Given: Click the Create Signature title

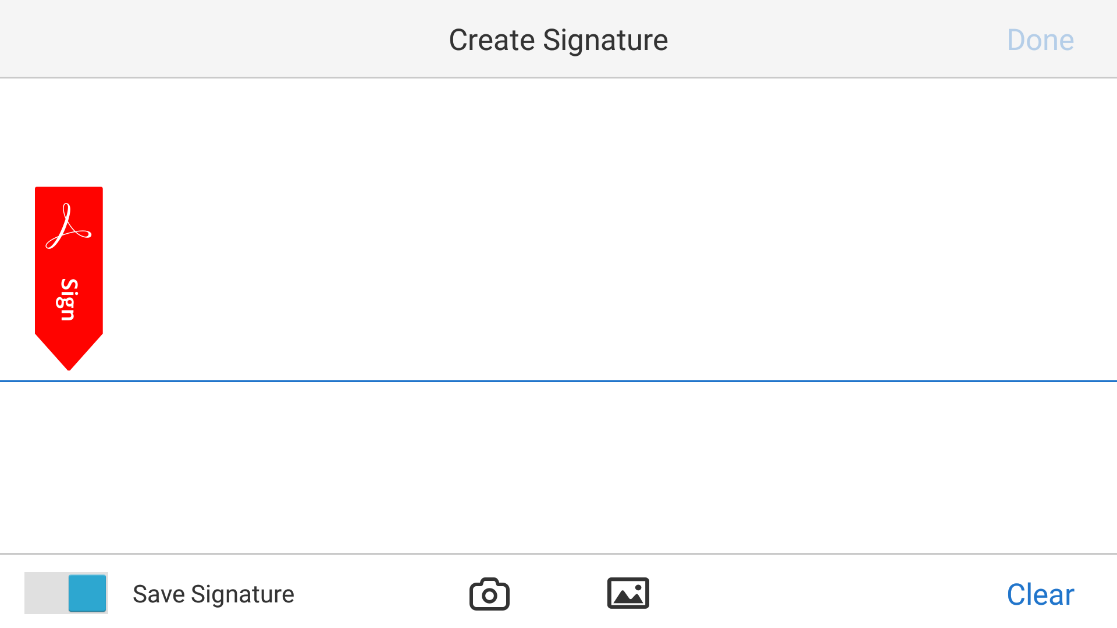Looking at the screenshot, I should click(558, 40).
